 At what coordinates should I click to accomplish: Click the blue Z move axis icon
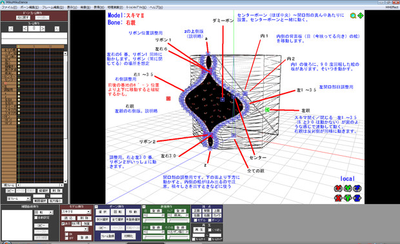pyautogui.click(x=357, y=198)
